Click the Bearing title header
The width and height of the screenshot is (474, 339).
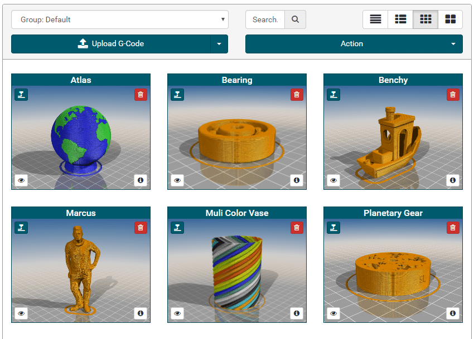pos(237,80)
